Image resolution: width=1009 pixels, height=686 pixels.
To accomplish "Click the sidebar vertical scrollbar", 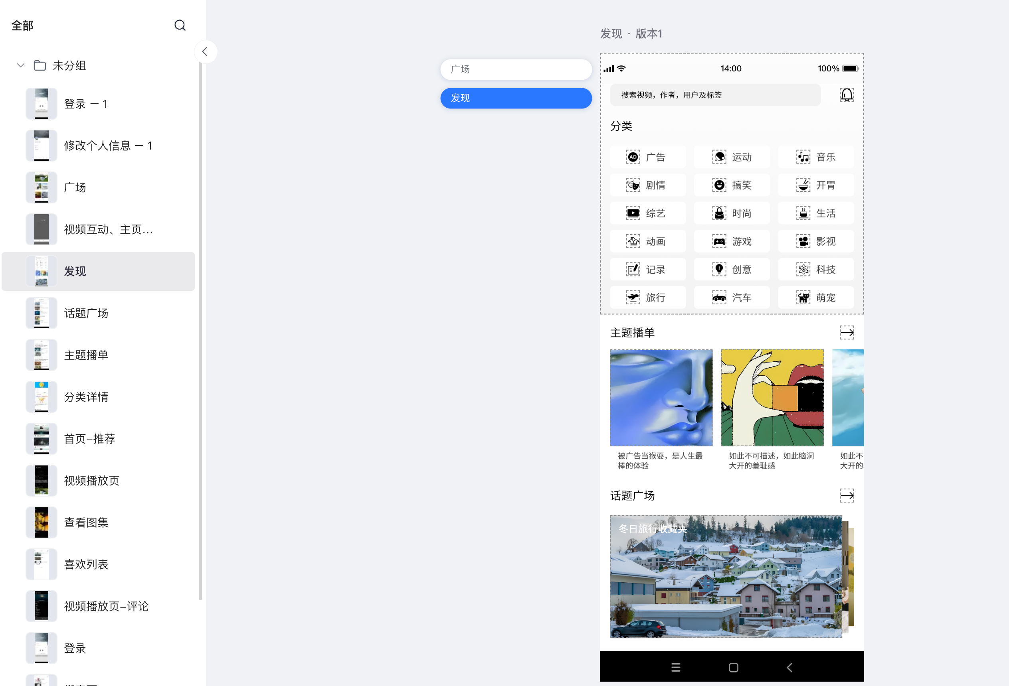I will [200, 330].
